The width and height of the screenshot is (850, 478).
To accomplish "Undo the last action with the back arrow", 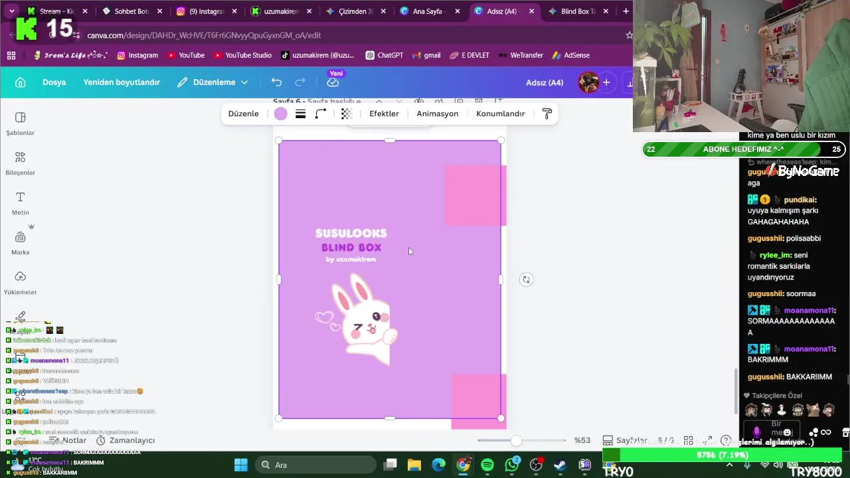I will pos(277,82).
